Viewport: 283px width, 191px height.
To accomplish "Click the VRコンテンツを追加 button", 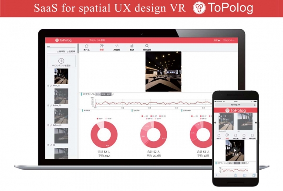I will click(x=61, y=61).
